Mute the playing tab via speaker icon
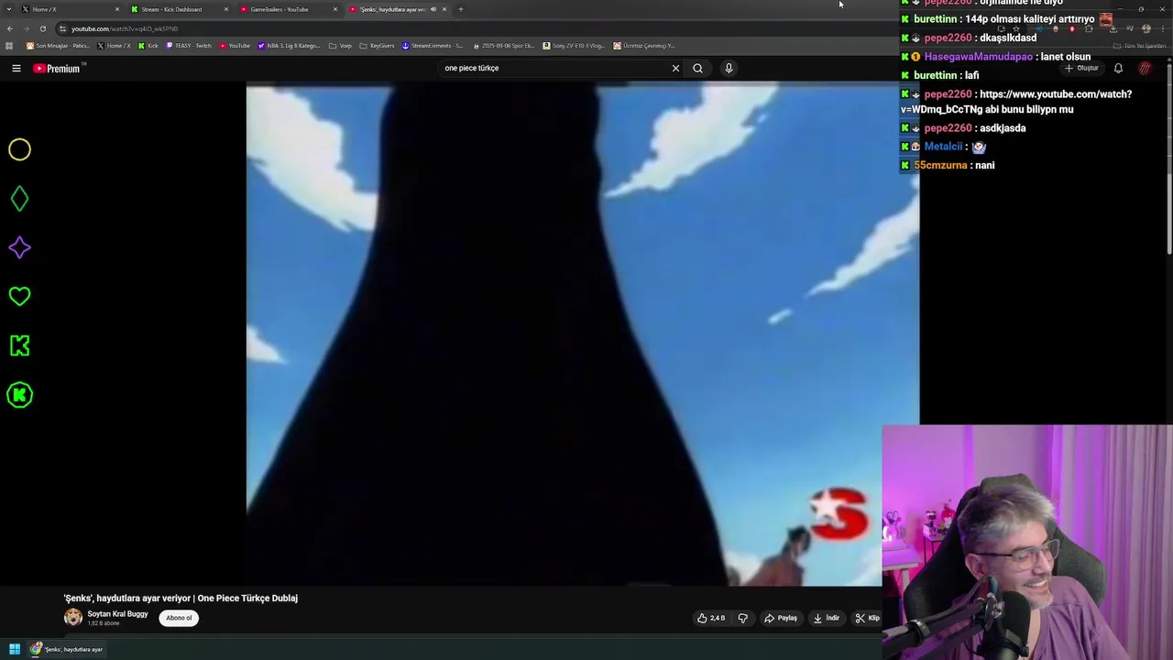This screenshot has width=1173, height=660. coord(433,9)
